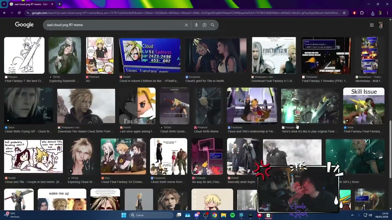
Task: Open the browser extensions puzzle icon
Action: pos(362,13)
